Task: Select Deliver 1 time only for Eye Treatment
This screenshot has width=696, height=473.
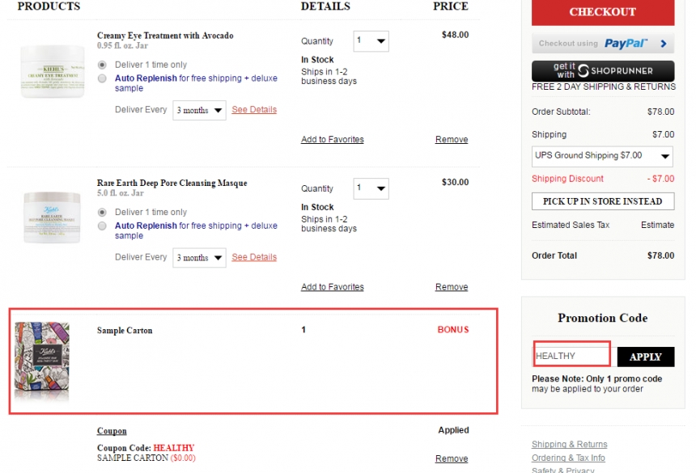Action: 102,65
